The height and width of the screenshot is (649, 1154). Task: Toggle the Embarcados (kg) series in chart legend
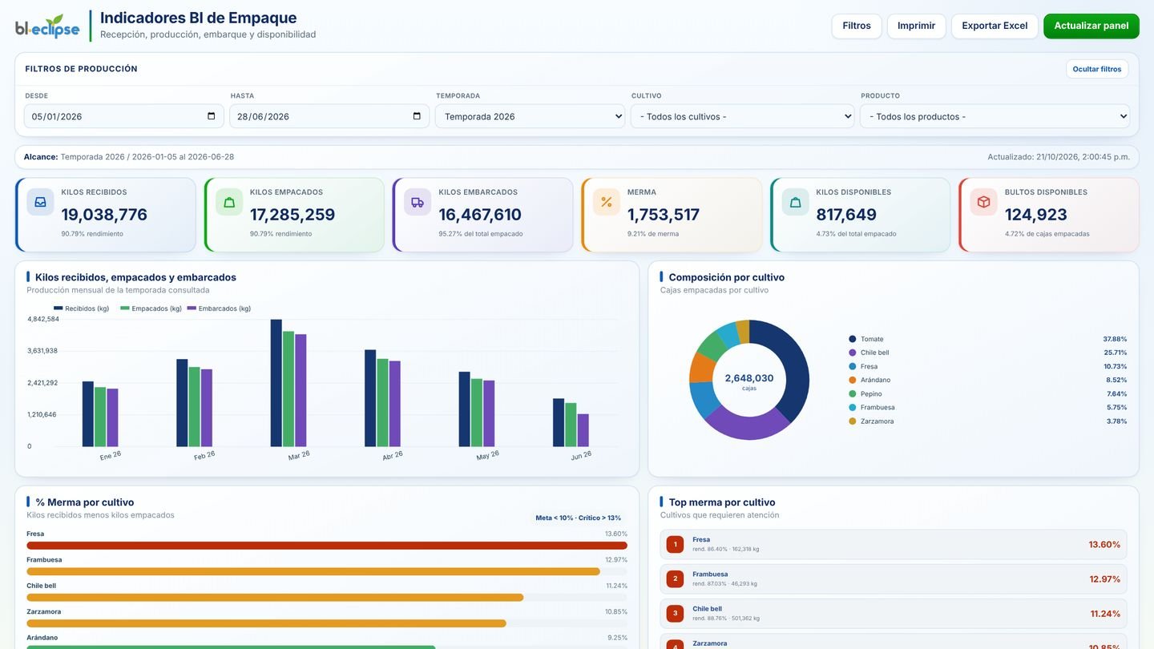pos(219,308)
